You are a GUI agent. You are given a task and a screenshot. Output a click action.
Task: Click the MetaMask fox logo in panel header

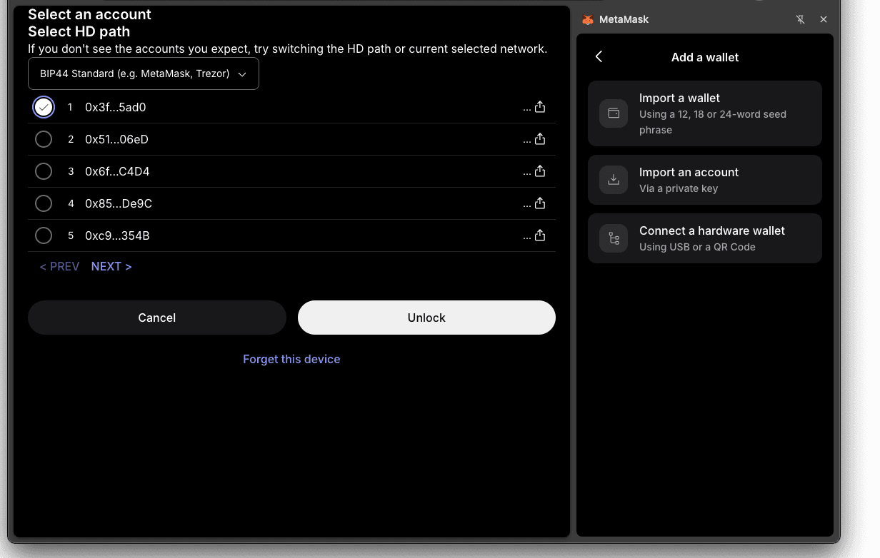[x=588, y=20]
